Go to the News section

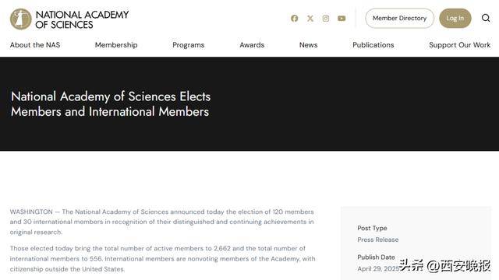click(309, 45)
